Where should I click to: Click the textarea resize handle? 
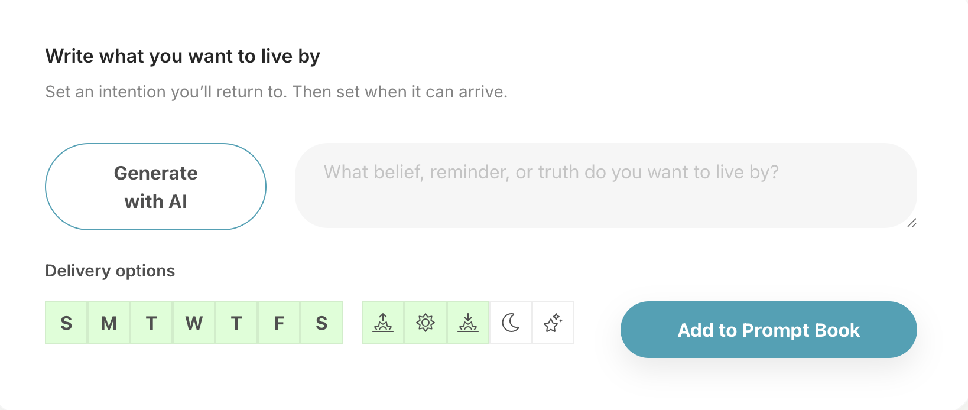click(912, 223)
